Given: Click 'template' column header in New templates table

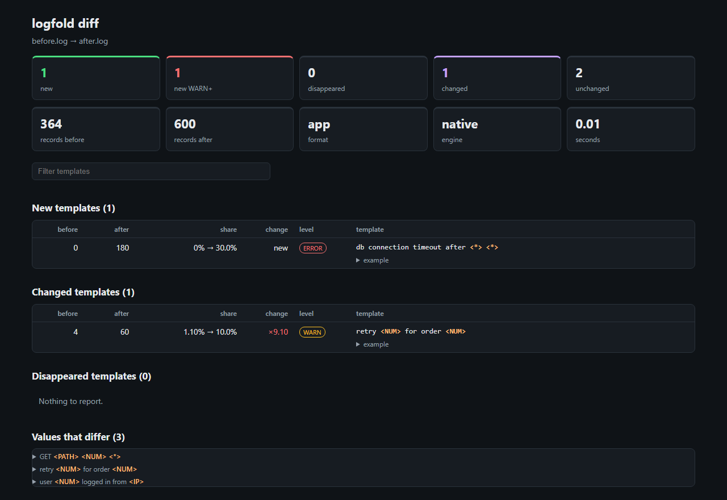Looking at the screenshot, I should click(370, 230).
